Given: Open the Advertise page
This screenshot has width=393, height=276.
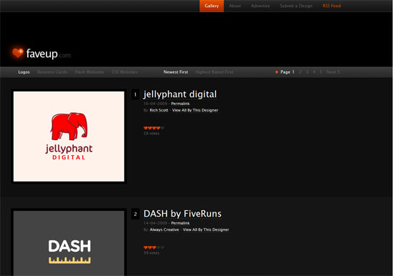Looking at the screenshot, I should point(260,6).
